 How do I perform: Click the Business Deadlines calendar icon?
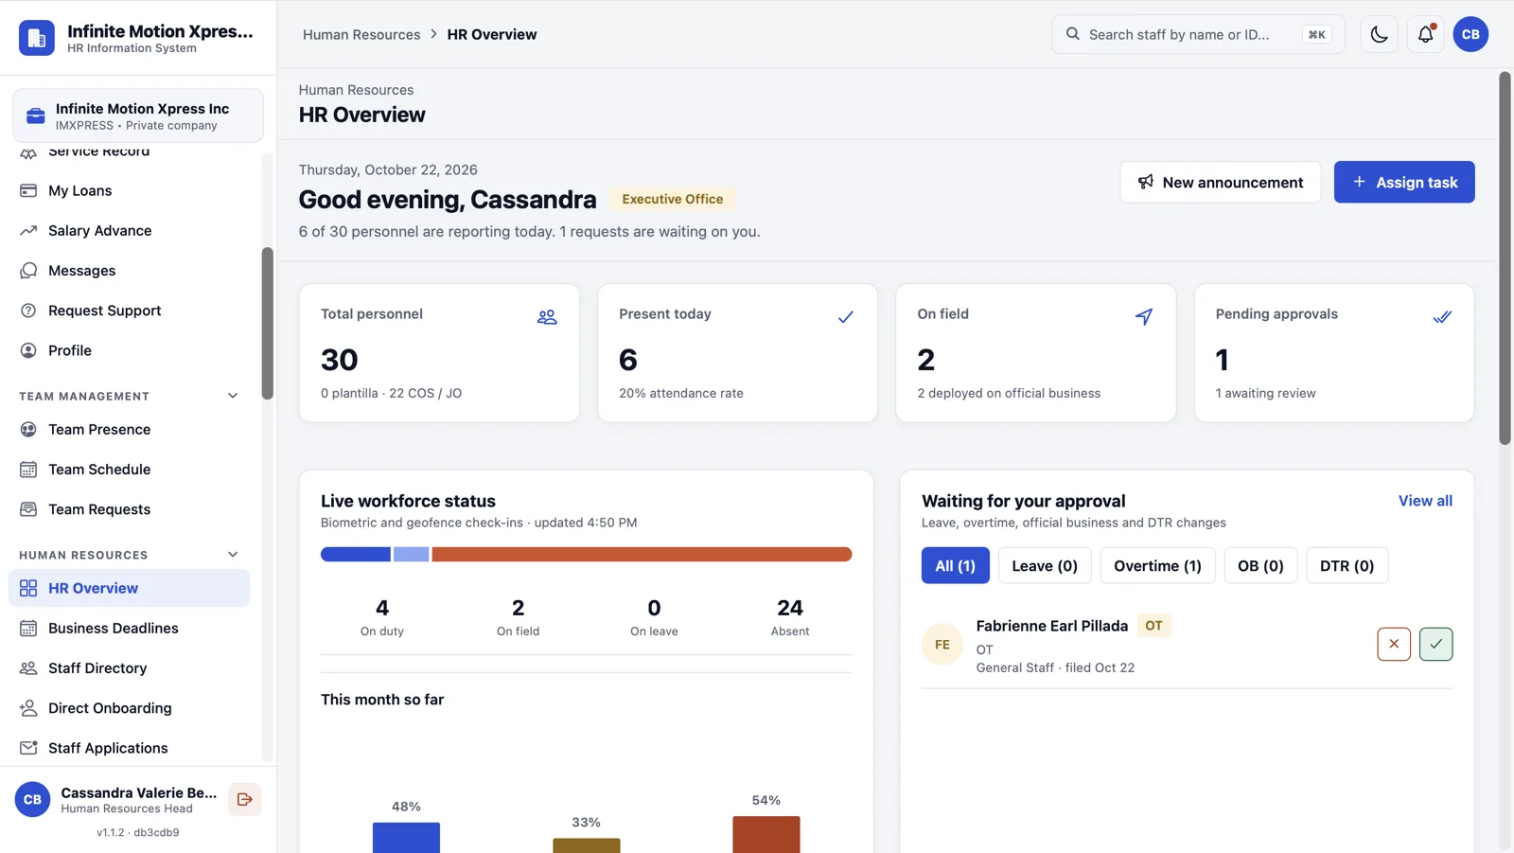click(28, 628)
